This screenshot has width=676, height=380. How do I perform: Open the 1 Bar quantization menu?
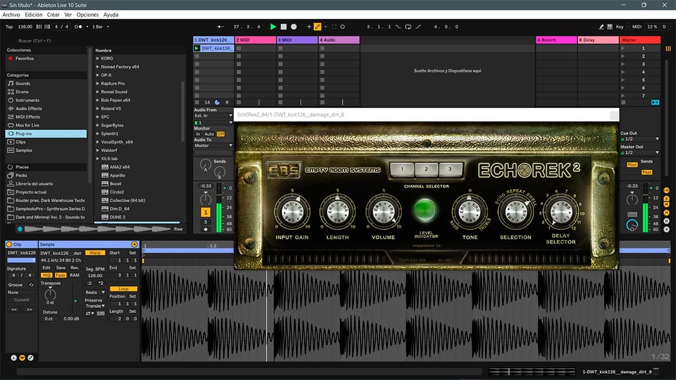tap(100, 26)
